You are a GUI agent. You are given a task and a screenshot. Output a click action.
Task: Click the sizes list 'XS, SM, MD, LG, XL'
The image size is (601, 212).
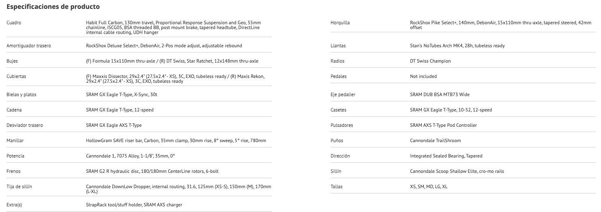[429, 187]
